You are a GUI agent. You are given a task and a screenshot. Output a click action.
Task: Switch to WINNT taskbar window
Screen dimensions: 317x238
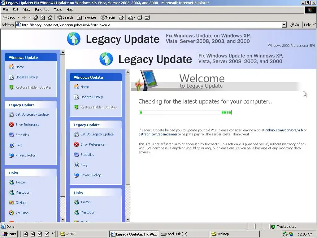pos(83,234)
